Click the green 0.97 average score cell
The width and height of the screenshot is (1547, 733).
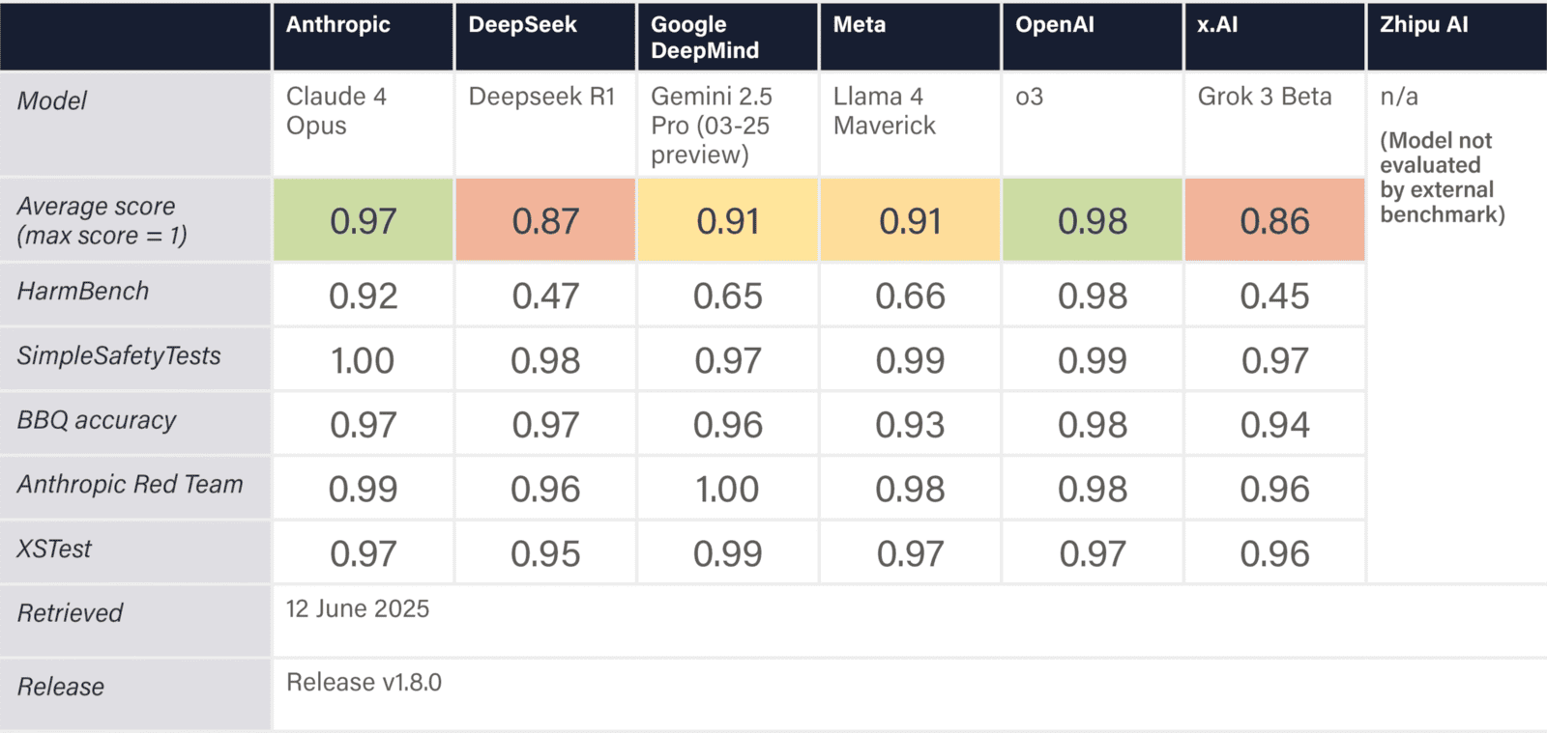[363, 221]
